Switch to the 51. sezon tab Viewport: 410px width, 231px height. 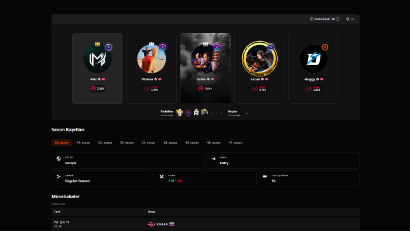149,142
